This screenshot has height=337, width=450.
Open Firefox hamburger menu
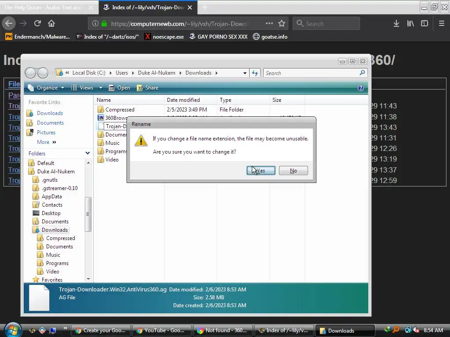coord(442,24)
